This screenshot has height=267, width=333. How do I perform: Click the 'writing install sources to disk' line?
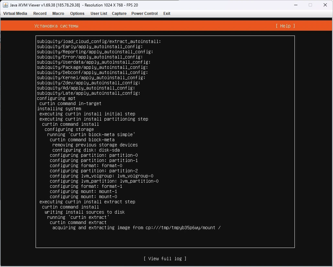[x=84, y=212]
